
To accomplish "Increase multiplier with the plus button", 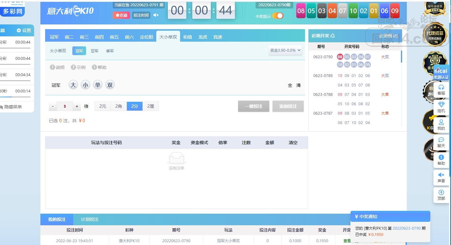I will 77,107.
